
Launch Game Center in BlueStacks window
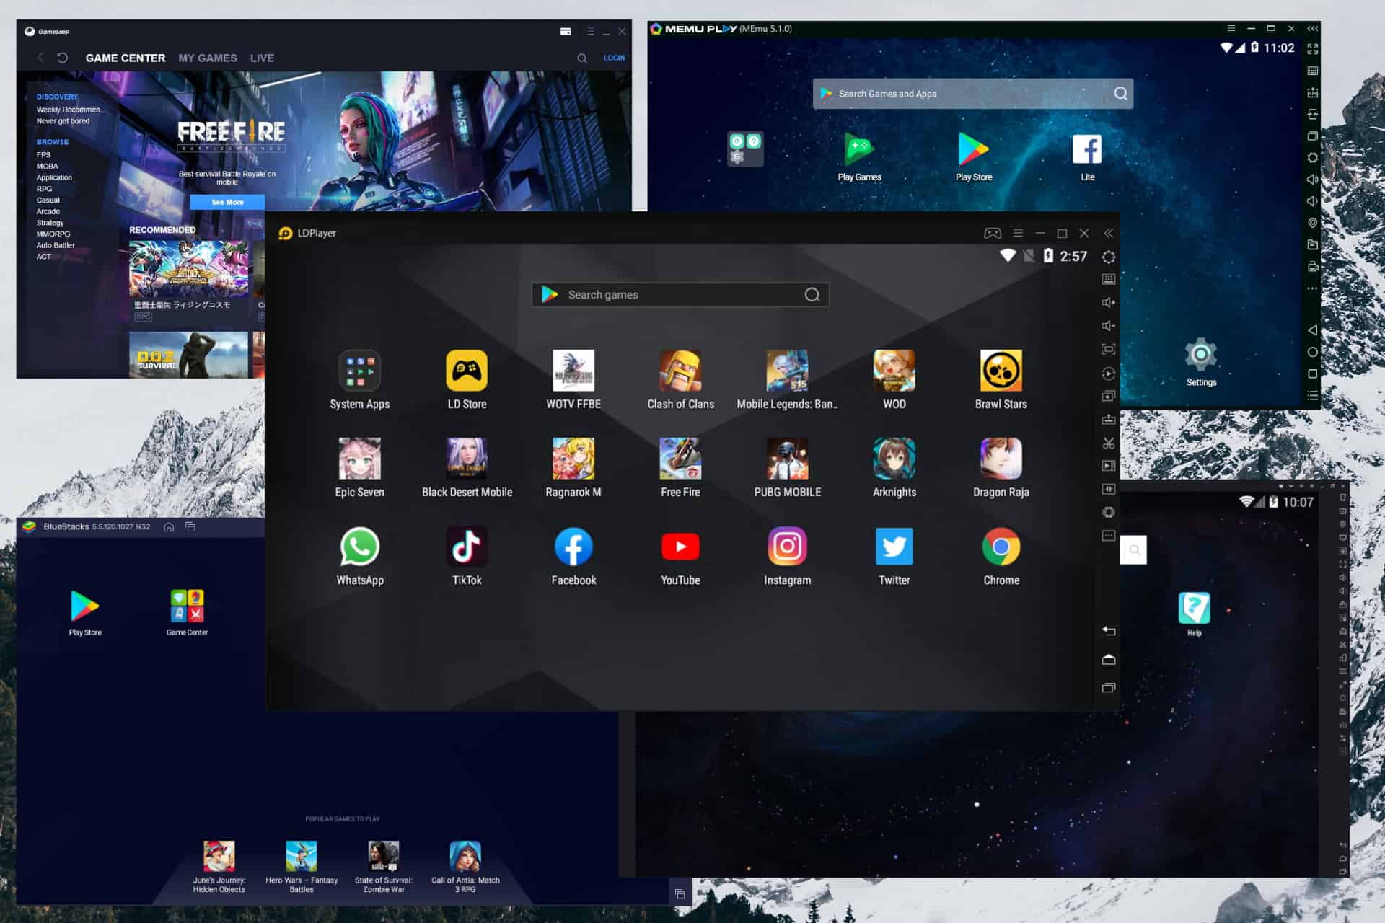187,606
